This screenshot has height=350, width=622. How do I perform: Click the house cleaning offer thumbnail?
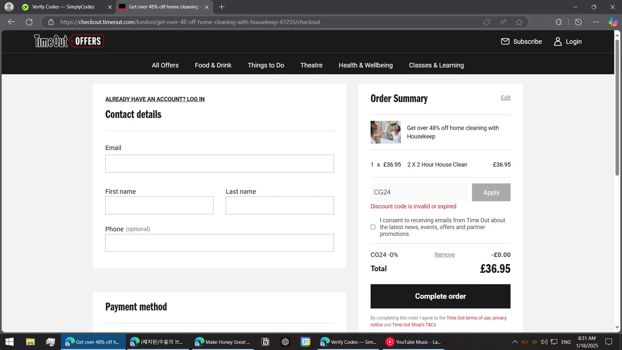(386, 132)
